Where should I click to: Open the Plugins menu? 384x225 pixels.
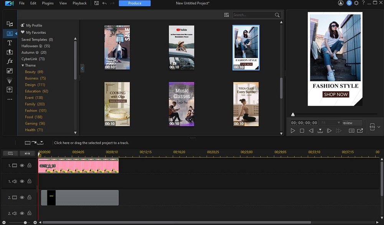pyautogui.click(x=48, y=3)
